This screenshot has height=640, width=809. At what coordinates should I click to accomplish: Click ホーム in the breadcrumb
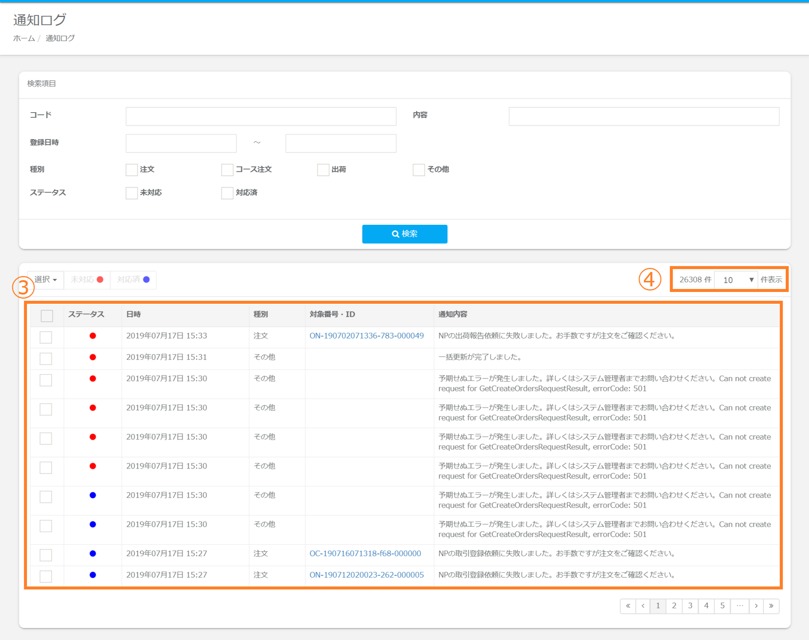point(24,38)
